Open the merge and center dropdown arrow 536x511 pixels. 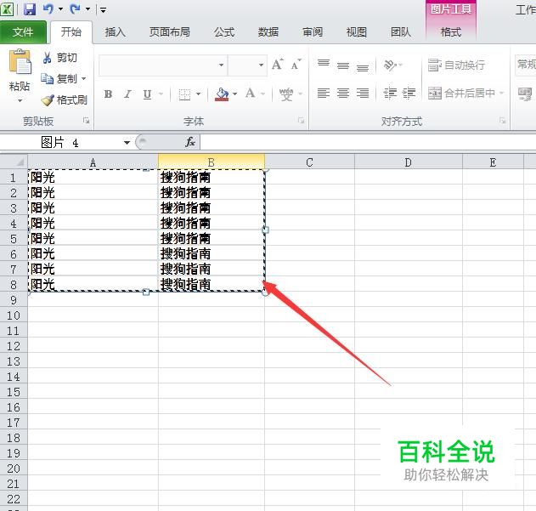[x=501, y=93]
